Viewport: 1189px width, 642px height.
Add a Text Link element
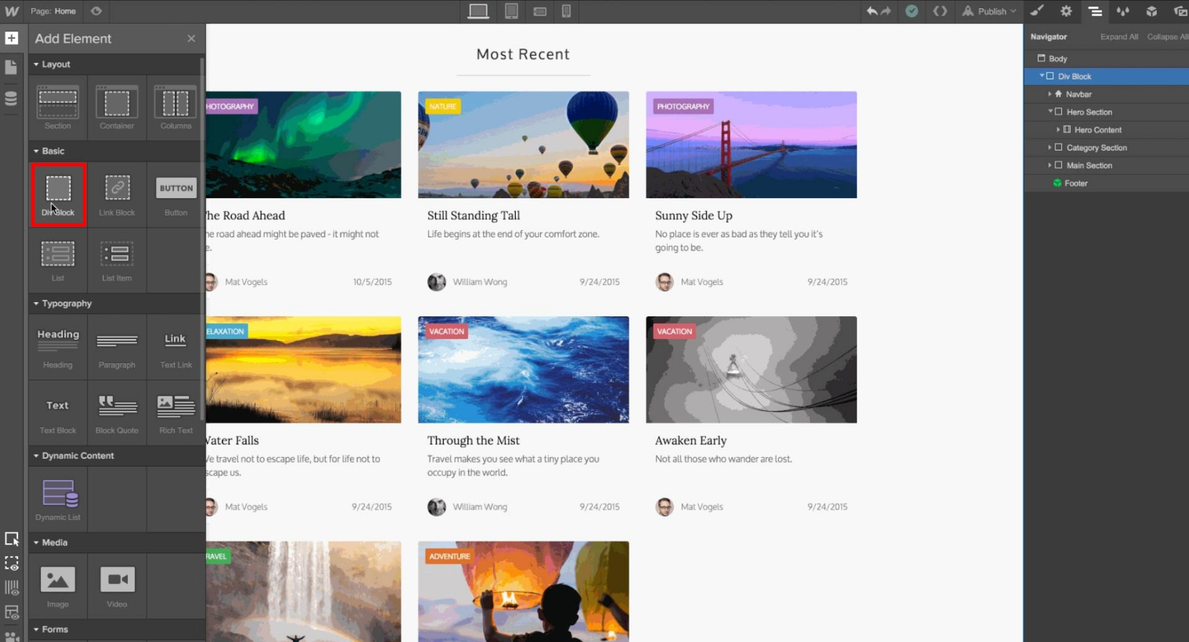[x=176, y=347]
